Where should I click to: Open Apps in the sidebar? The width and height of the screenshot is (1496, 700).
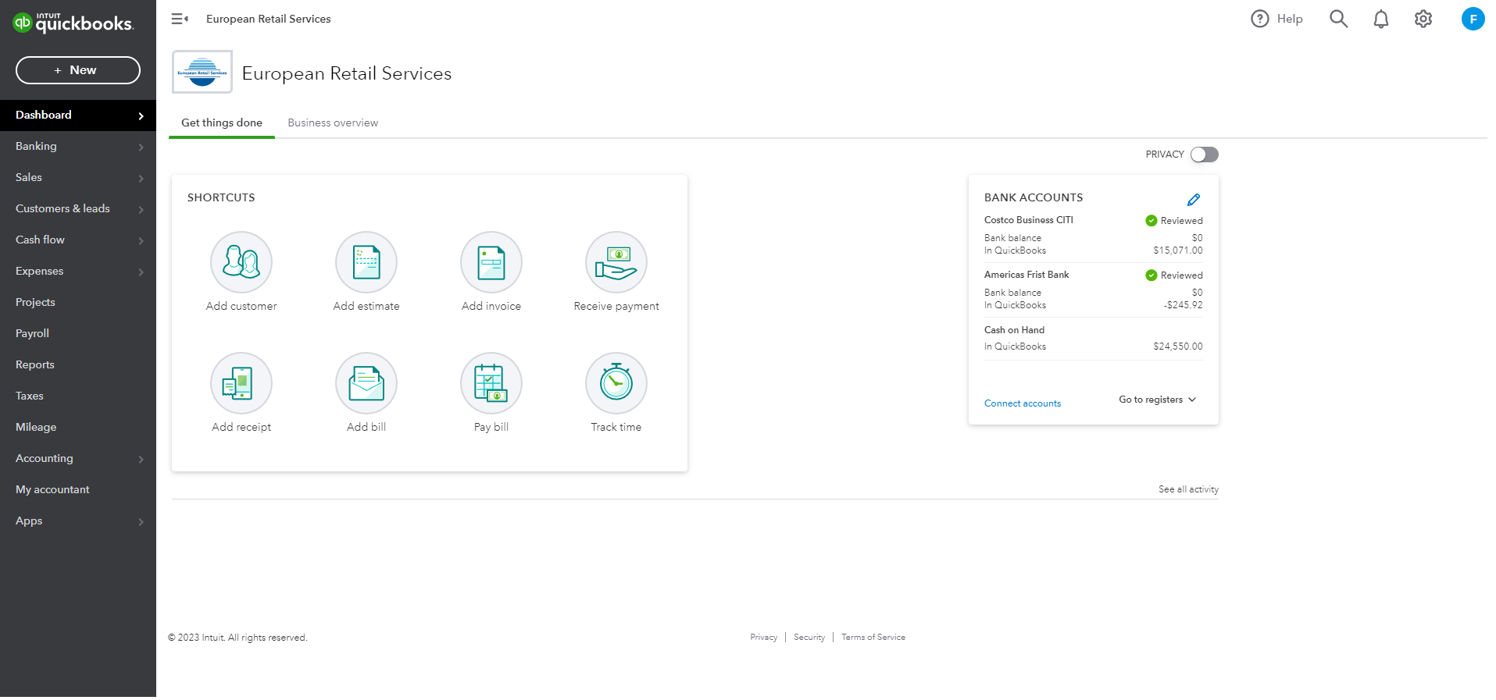coord(78,521)
